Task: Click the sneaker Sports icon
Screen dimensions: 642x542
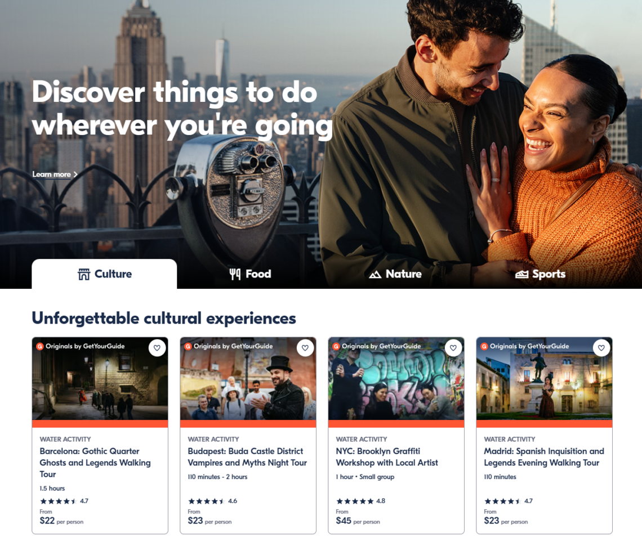Action: pyautogui.click(x=521, y=275)
